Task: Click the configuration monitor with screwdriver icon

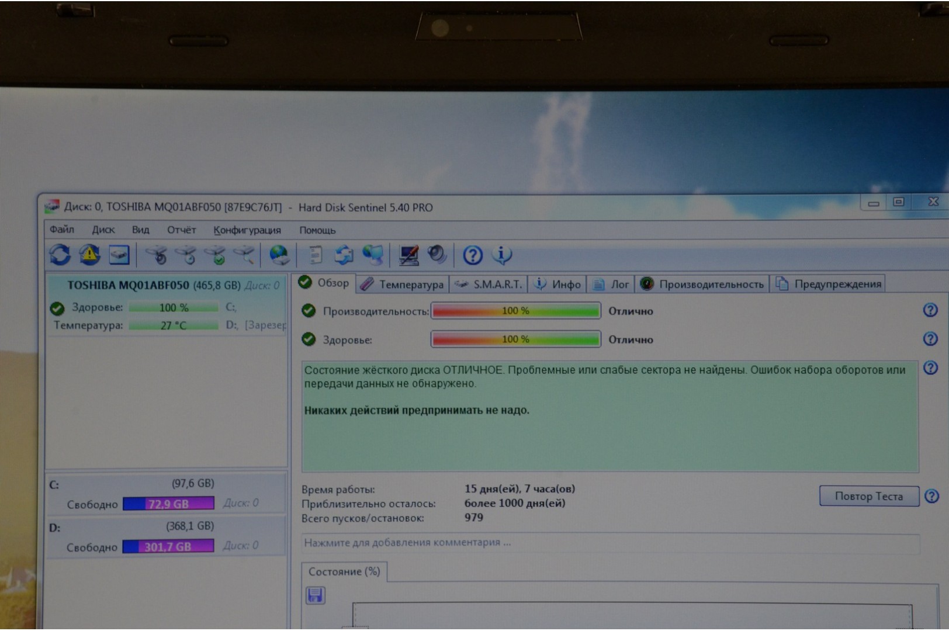Action: coord(408,255)
